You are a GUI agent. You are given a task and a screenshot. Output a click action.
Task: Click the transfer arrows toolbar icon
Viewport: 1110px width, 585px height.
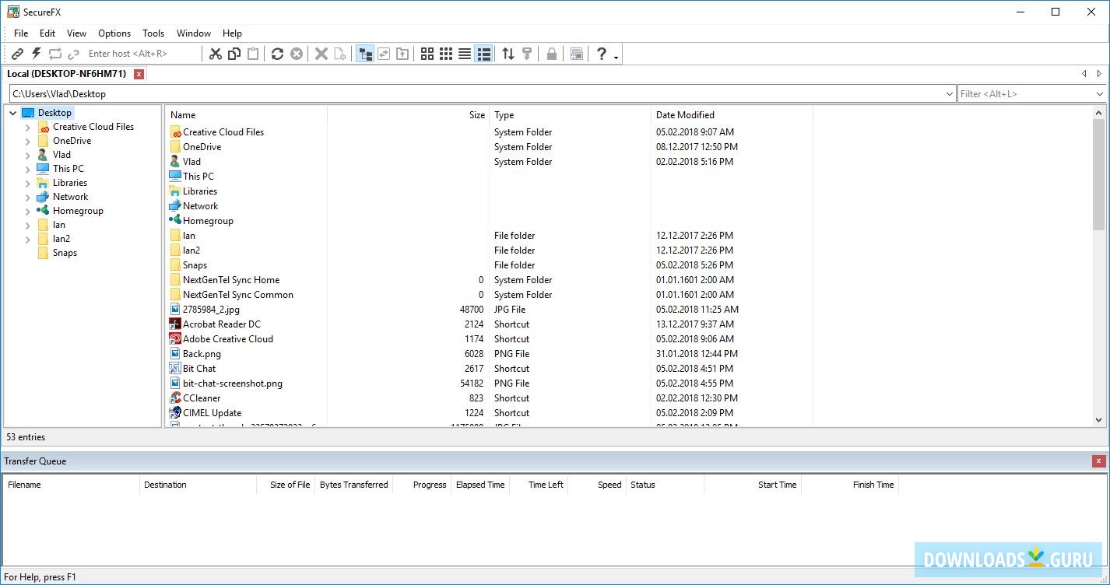(x=508, y=54)
